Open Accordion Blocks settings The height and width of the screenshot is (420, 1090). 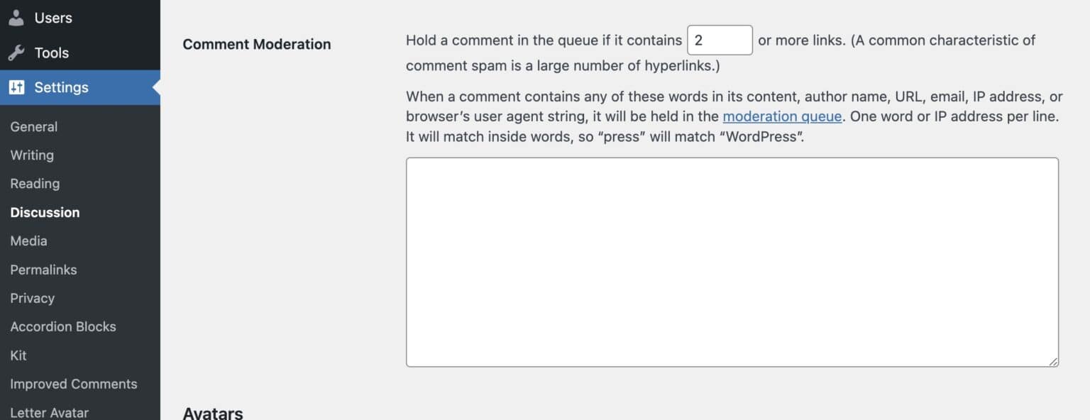pos(63,326)
